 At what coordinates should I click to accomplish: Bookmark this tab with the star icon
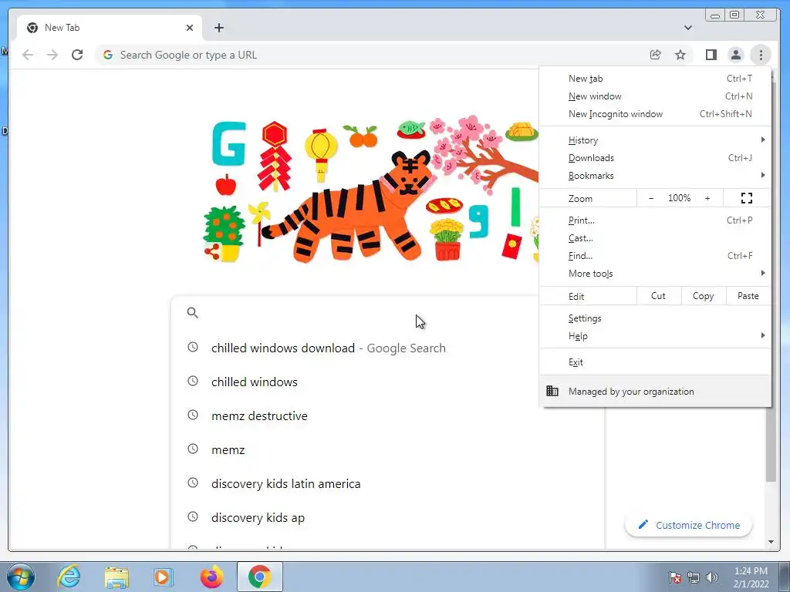click(680, 55)
